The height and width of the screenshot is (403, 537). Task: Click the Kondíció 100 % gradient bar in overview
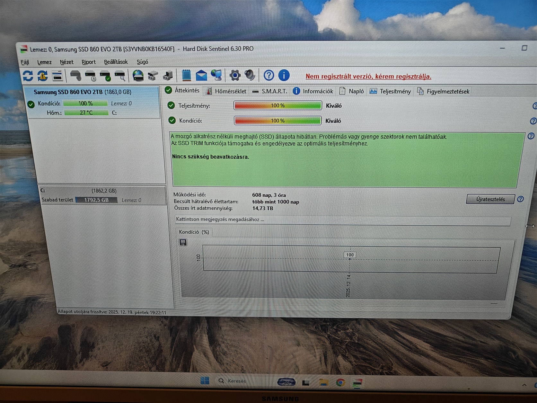click(x=278, y=121)
